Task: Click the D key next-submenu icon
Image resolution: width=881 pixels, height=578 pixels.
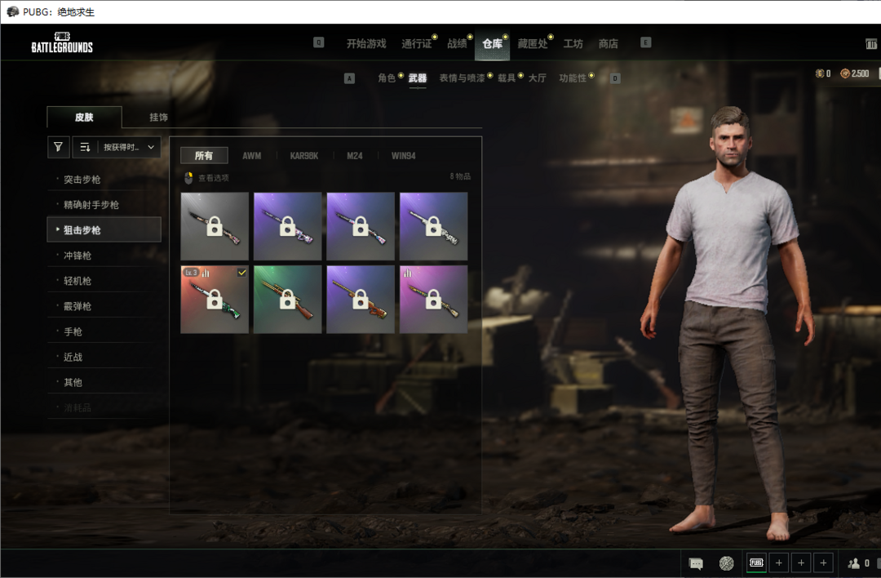Action: pos(615,78)
